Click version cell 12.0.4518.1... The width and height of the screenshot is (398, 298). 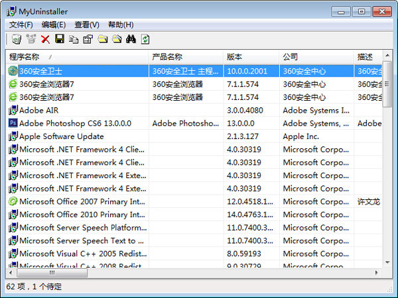[250, 201]
